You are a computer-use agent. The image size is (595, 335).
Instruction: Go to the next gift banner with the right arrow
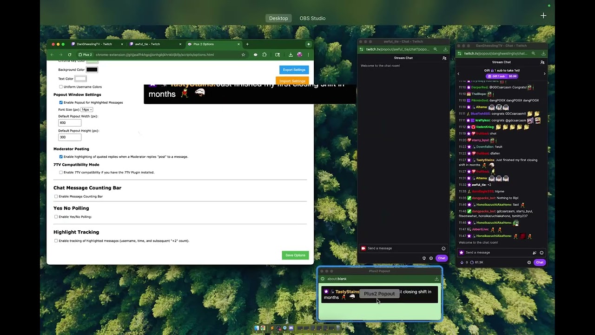coord(544,74)
